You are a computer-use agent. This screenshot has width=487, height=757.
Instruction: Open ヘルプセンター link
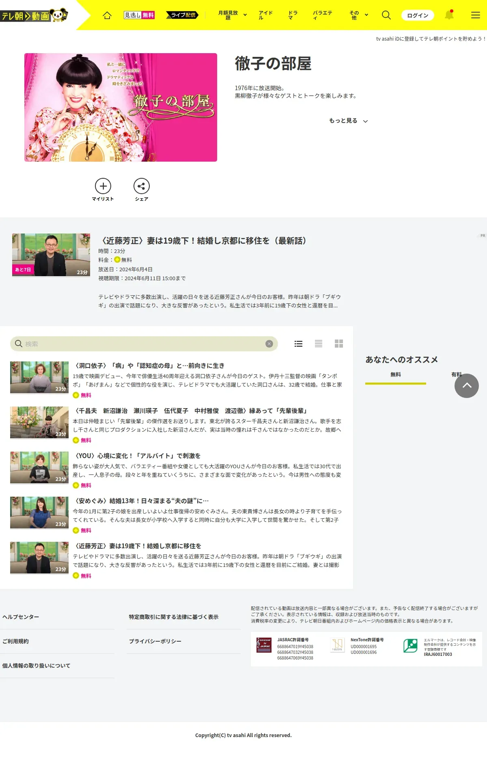(21, 617)
